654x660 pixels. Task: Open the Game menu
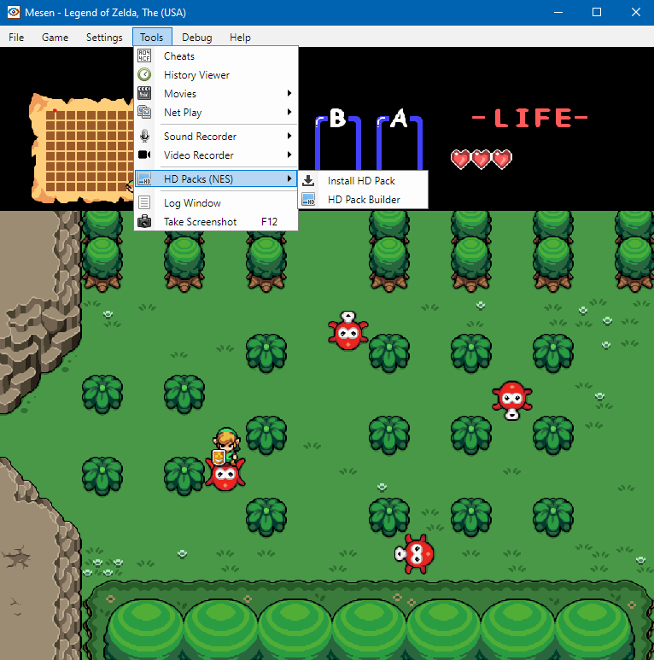55,37
